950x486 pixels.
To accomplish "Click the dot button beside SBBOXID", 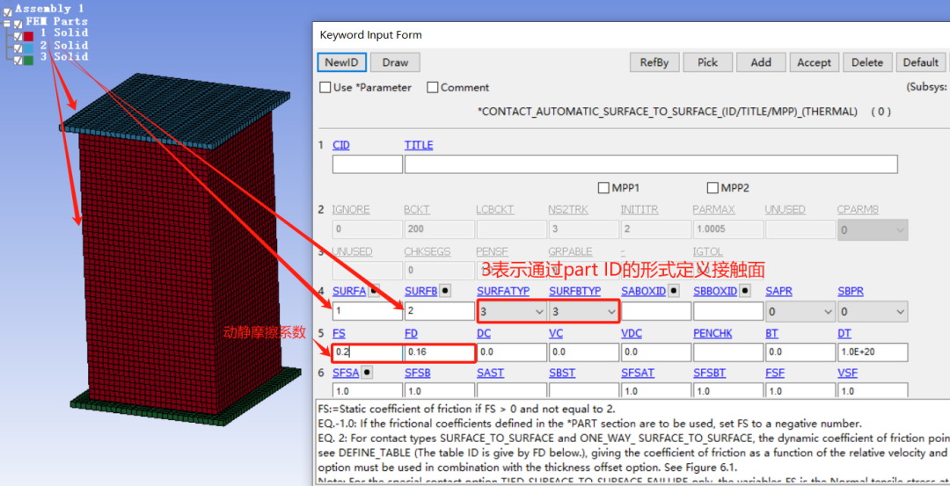I will pyautogui.click(x=745, y=291).
